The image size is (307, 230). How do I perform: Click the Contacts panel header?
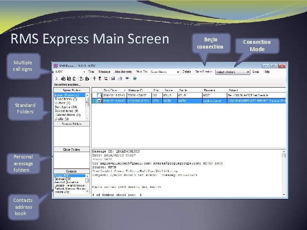[72, 171]
